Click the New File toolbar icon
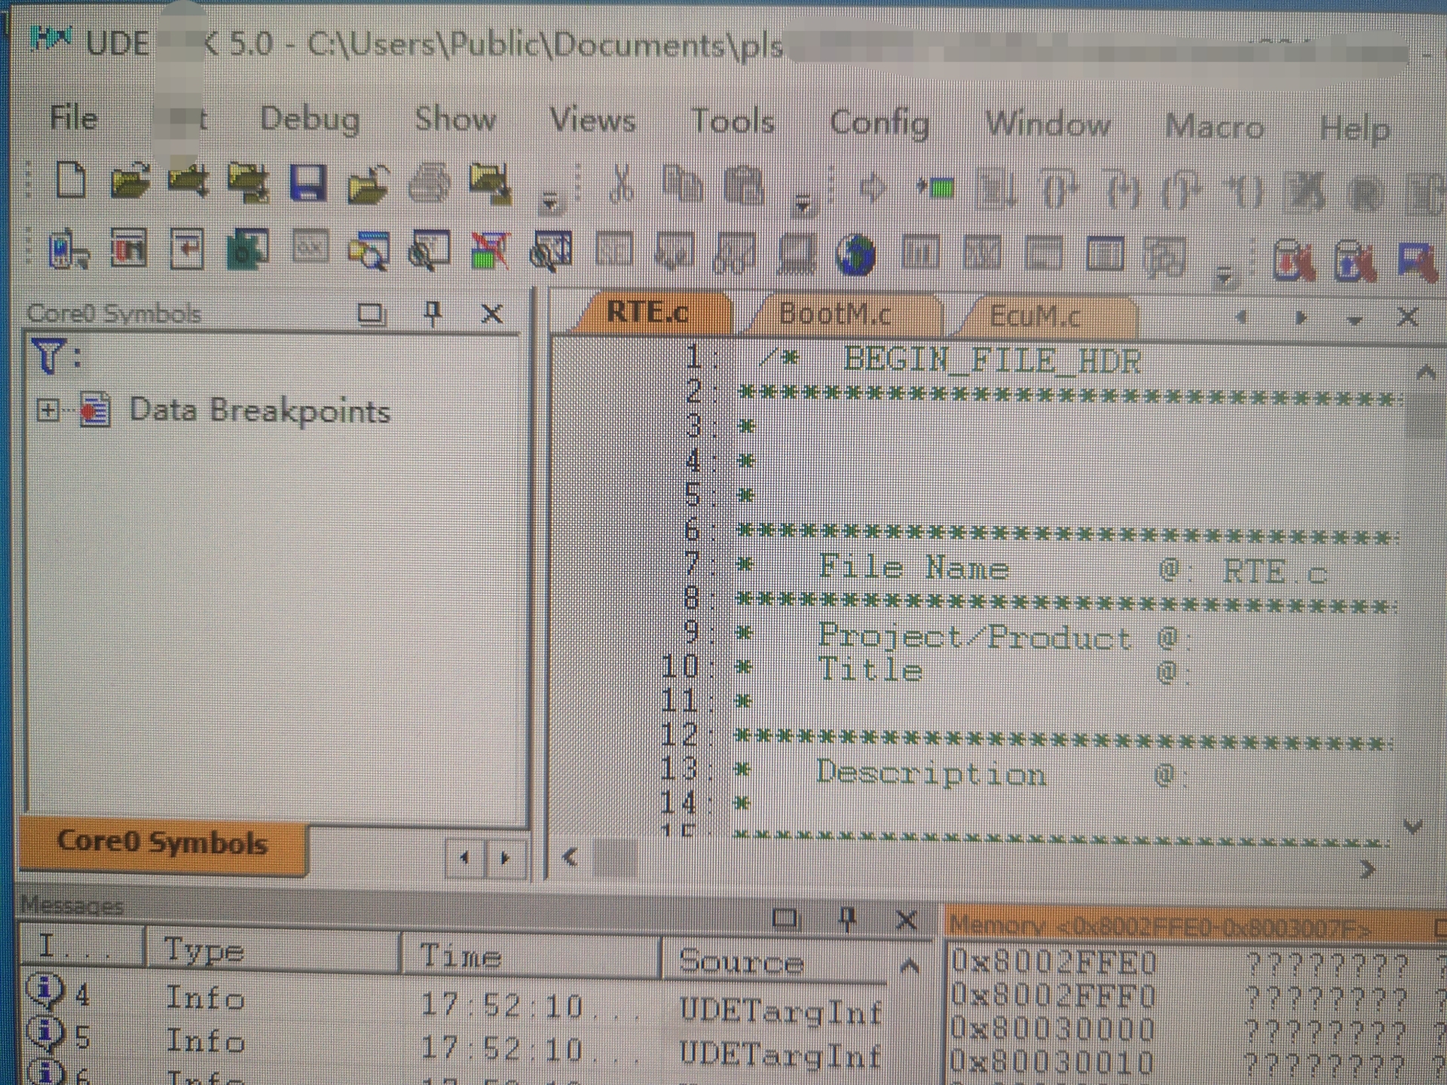 [x=71, y=181]
